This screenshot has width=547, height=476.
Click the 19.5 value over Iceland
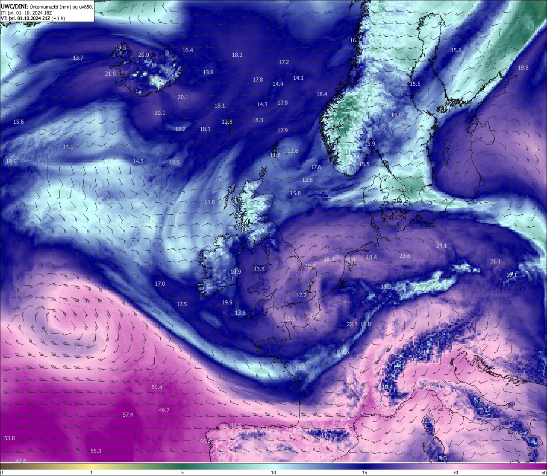click(x=121, y=47)
